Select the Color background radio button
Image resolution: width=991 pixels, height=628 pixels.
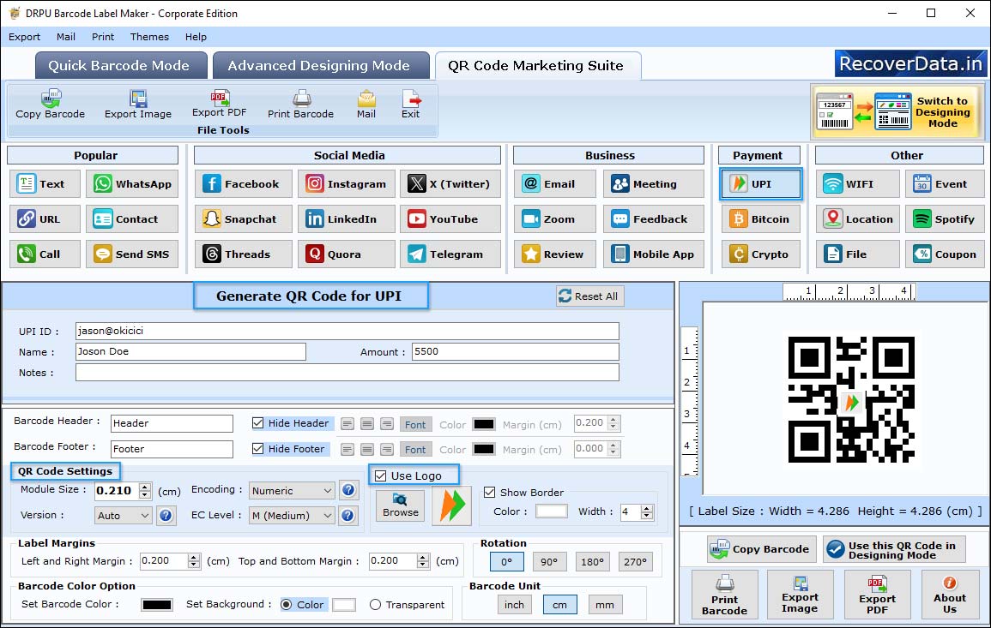[x=287, y=605]
